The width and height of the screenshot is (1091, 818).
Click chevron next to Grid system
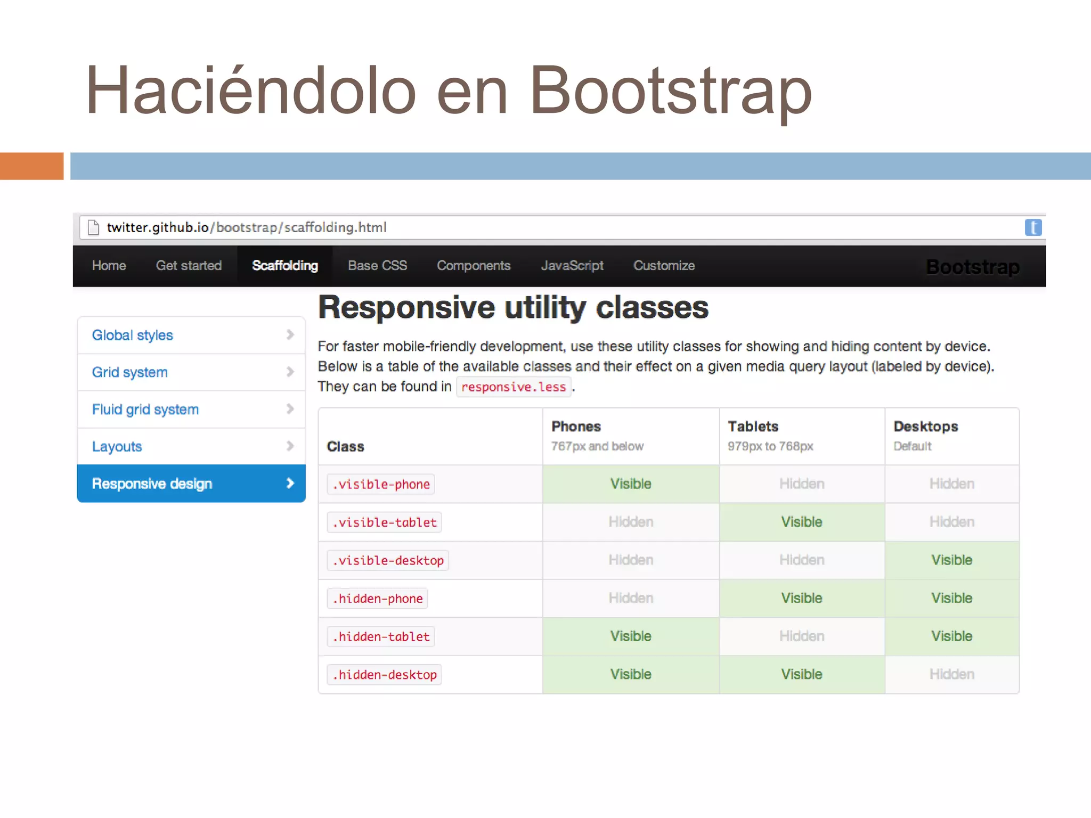[290, 372]
